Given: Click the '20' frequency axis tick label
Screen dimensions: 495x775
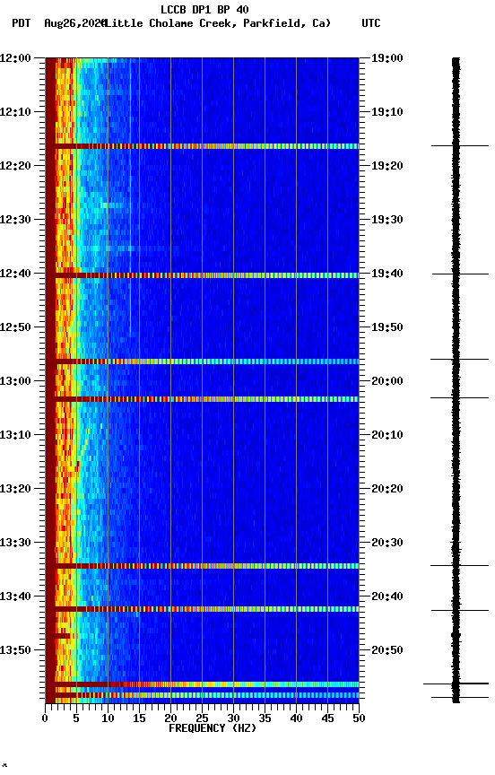Looking at the screenshot, I should (170, 718).
